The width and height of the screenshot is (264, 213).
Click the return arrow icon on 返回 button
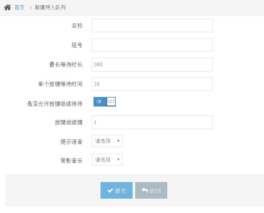pos(145,190)
